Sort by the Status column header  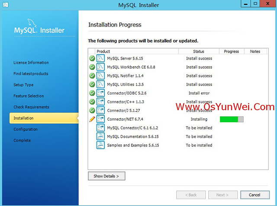[x=199, y=51]
